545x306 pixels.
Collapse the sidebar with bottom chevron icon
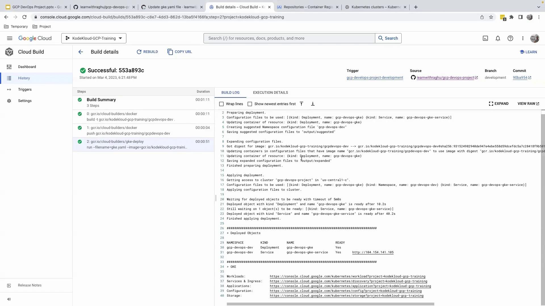tap(9, 299)
